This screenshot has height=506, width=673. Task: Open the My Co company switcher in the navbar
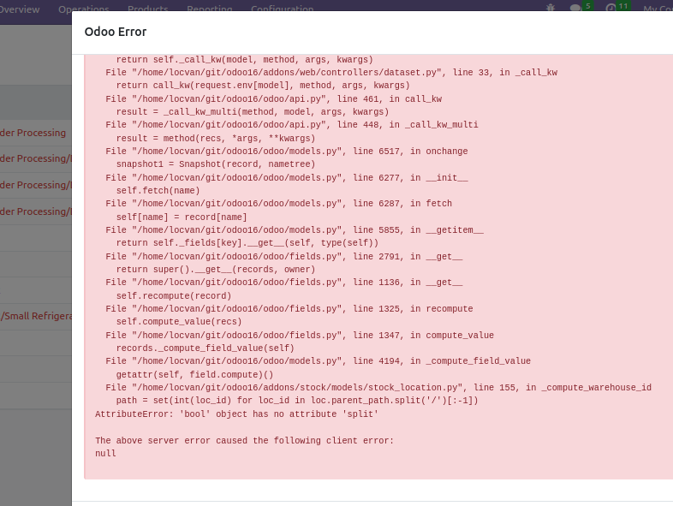pyautogui.click(x=658, y=9)
